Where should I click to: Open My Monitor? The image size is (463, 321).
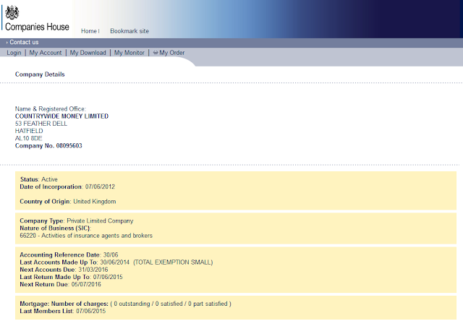(x=129, y=53)
